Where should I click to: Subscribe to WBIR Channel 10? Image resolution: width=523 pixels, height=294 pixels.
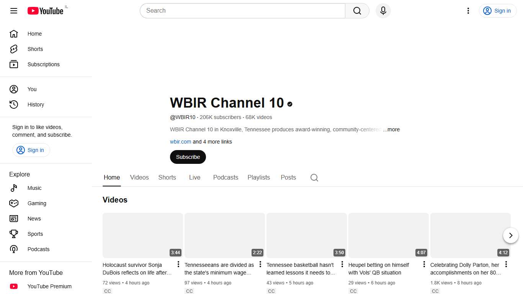click(x=188, y=157)
